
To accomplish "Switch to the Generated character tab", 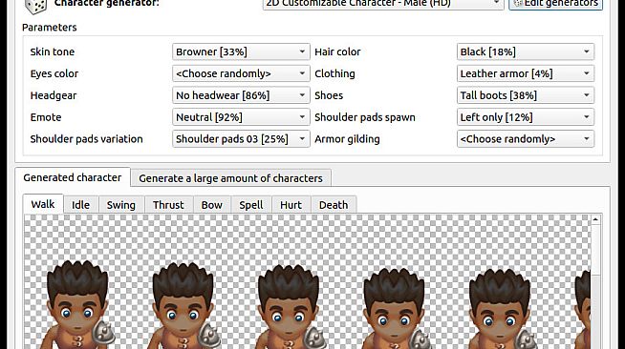I will coord(73,177).
